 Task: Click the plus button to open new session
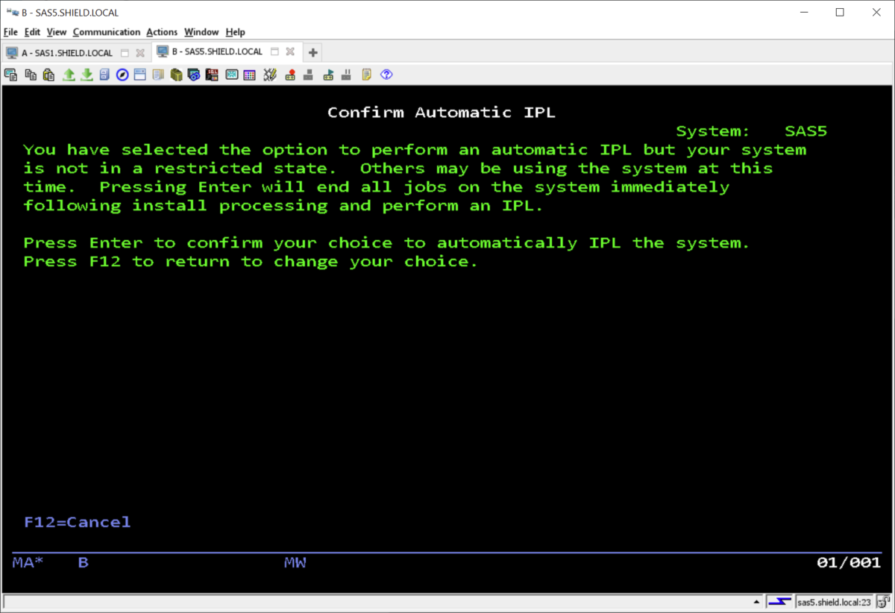313,52
